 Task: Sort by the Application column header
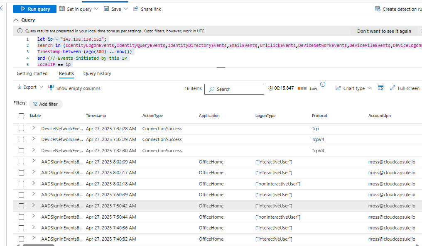point(209,116)
